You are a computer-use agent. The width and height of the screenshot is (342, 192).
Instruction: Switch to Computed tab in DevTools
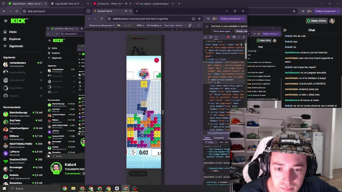pyautogui.click(x=219, y=138)
